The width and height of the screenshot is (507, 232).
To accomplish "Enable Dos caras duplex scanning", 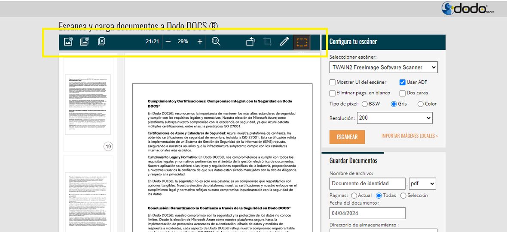I will 403,93.
